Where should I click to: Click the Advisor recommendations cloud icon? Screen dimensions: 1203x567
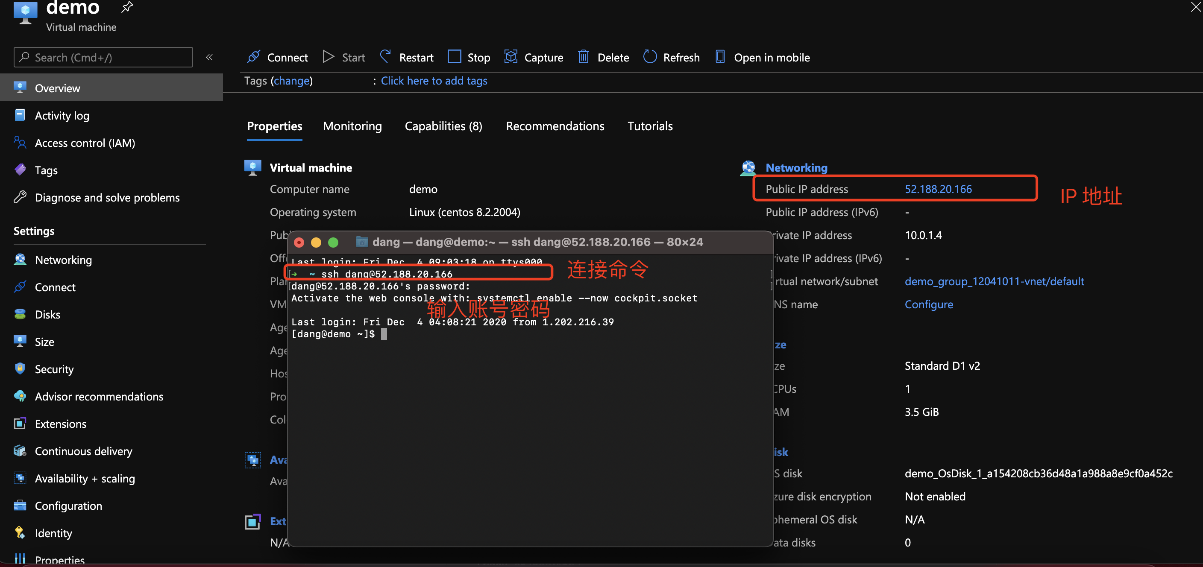click(20, 396)
